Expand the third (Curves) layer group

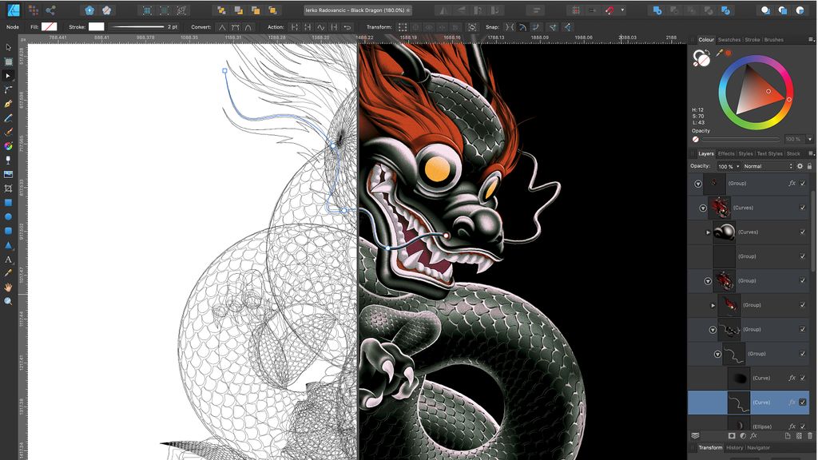[x=709, y=232]
